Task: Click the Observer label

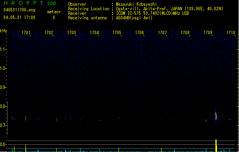Action: 77,4
